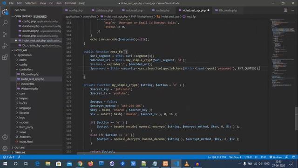Open Task View on the taskbar
The width and height of the screenshot is (298, 168).
(26, 164)
